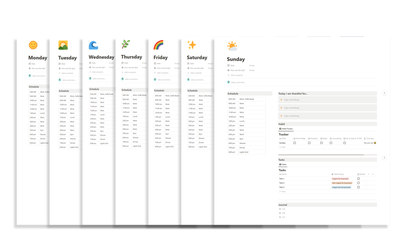Click Sunday's 'Add a comment...' field
This screenshot has width=399, height=240.
coord(238,82)
